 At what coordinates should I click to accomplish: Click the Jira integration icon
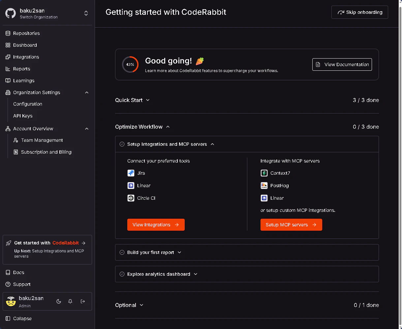131,173
